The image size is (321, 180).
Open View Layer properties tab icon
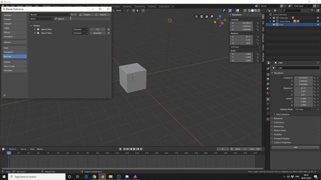coord(268,84)
